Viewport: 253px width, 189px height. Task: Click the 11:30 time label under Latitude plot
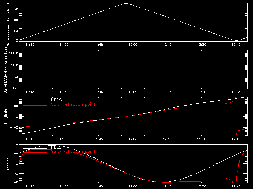pos(64,186)
